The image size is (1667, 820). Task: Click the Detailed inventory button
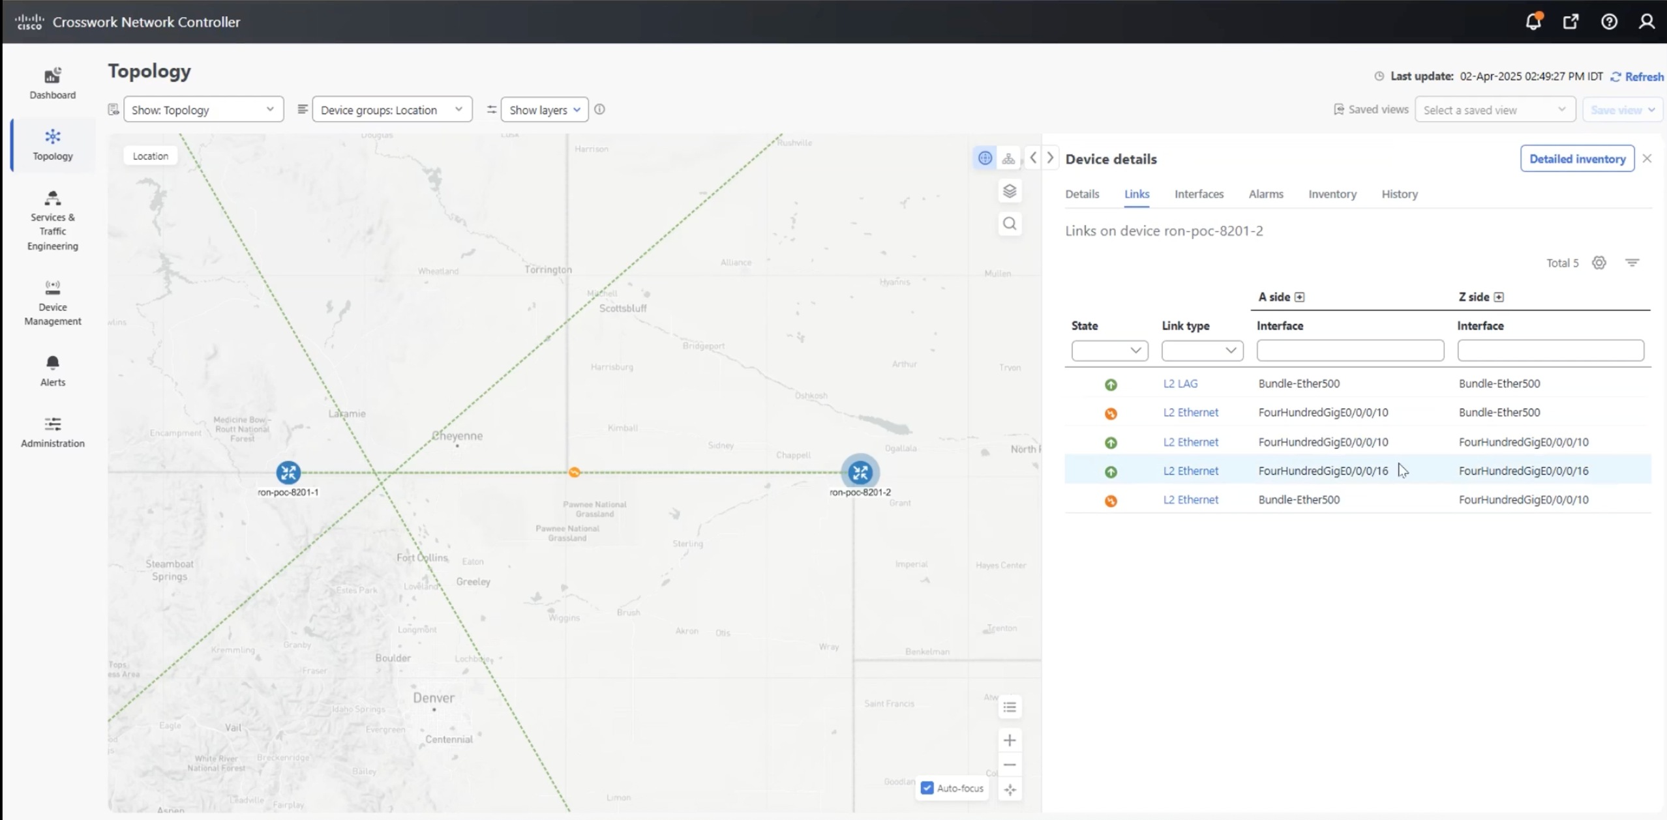click(1577, 158)
